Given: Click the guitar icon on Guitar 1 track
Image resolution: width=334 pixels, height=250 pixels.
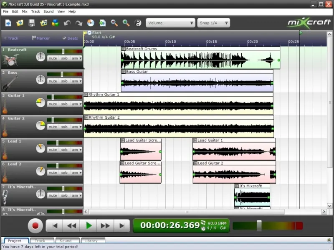Looking at the screenshot, I should point(5,107).
